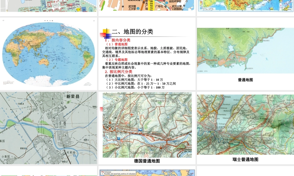294x176 pixels.
Task: Select the Volcanoes triangle legend symbol
Action: point(103,171)
